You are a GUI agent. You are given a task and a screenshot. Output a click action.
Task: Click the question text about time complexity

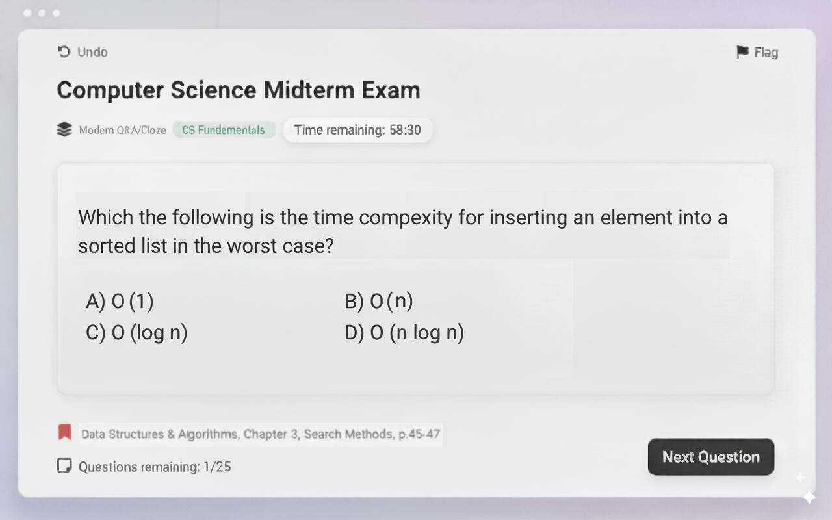(402, 231)
